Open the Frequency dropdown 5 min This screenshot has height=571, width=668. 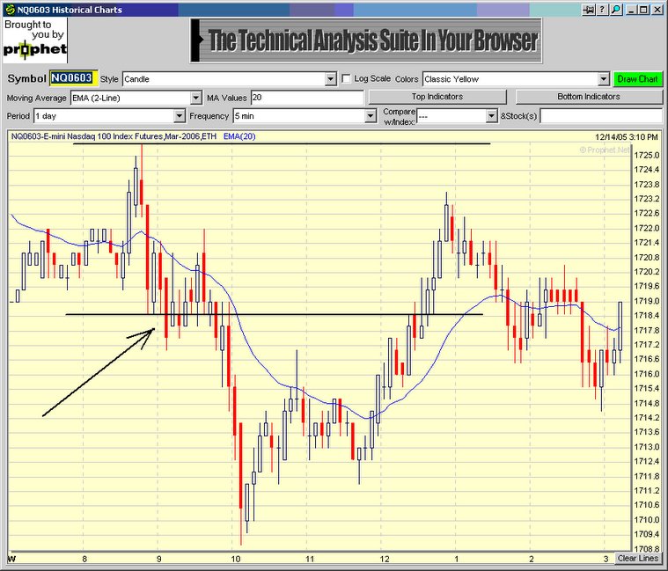coord(371,116)
